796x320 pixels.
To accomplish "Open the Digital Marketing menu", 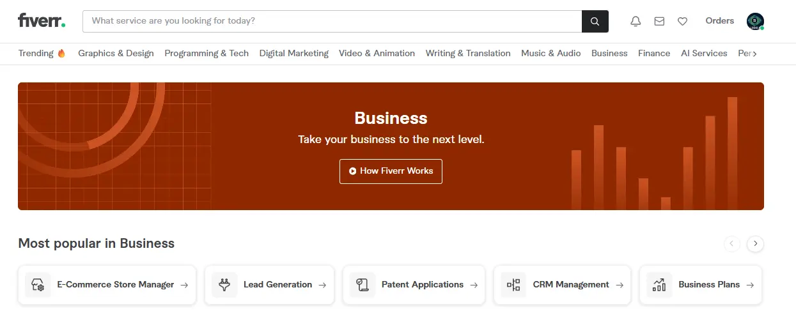I will (x=294, y=53).
